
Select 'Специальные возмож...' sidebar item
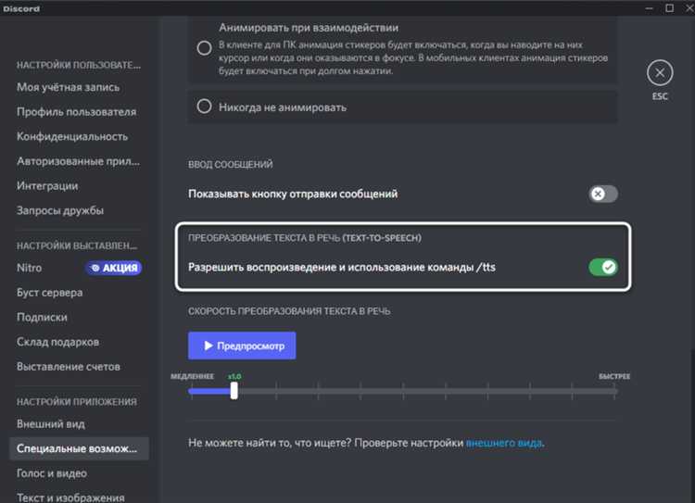[x=79, y=448]
